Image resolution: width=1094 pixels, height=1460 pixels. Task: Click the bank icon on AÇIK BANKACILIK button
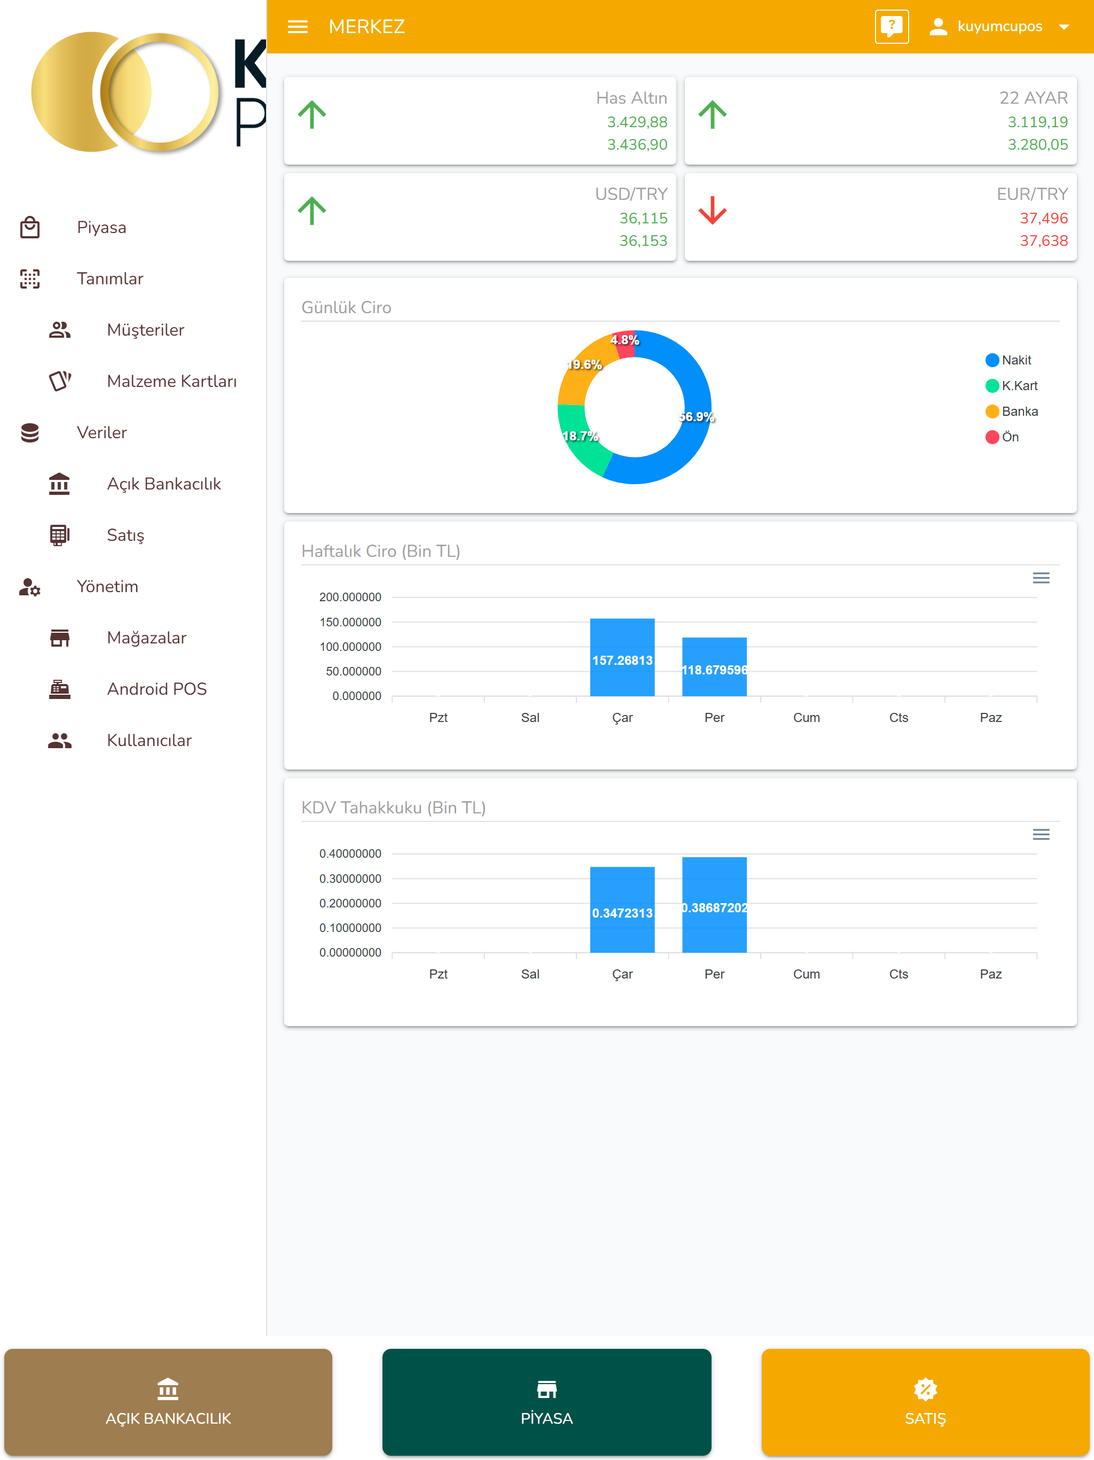[x=168, y=1389]
